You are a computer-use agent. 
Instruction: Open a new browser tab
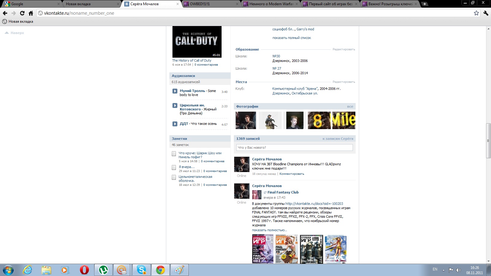pyautogui.click(x=424, y=4)
